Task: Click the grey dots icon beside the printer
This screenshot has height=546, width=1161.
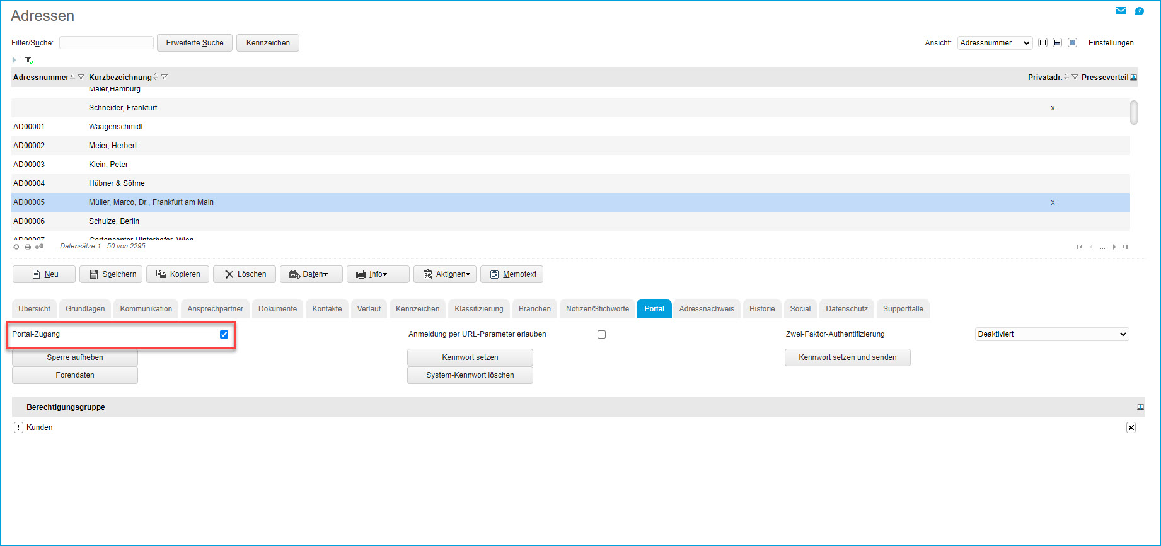Action: point(39,247)
